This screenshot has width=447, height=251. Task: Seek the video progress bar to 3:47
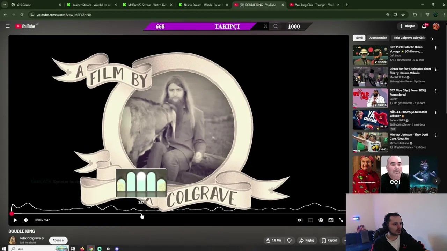141,213
